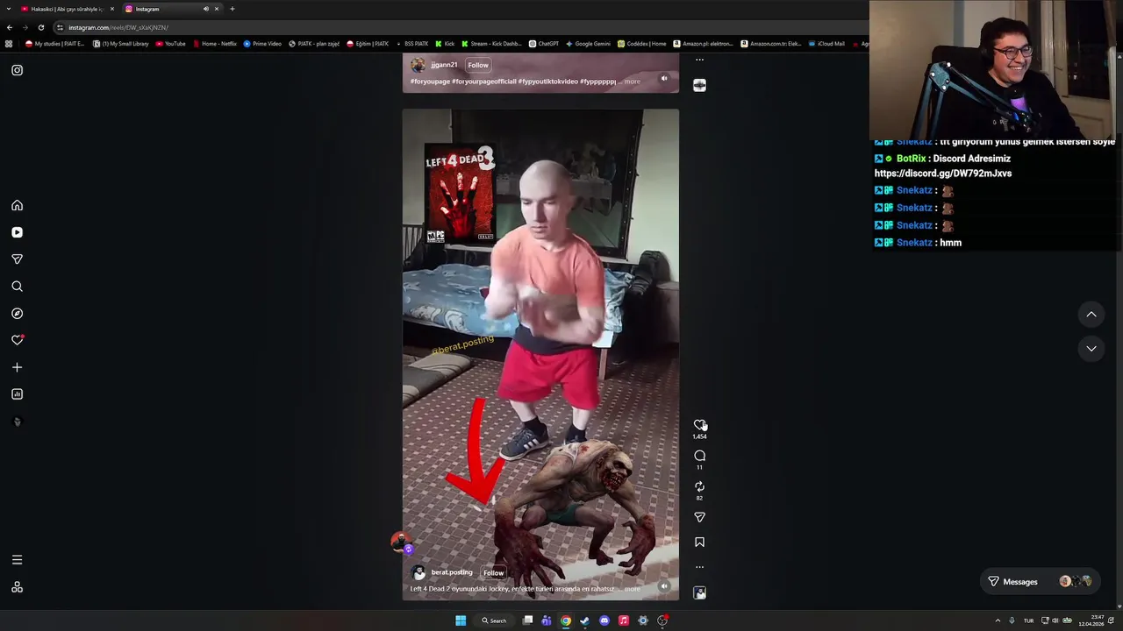Like the berat.posting reel

(x=699, y=425)
